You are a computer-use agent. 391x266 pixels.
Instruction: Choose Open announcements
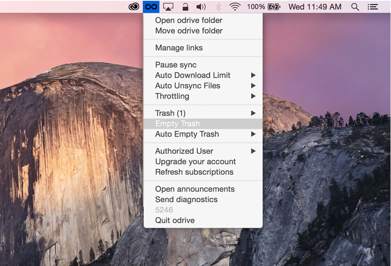tap(203, 189)
